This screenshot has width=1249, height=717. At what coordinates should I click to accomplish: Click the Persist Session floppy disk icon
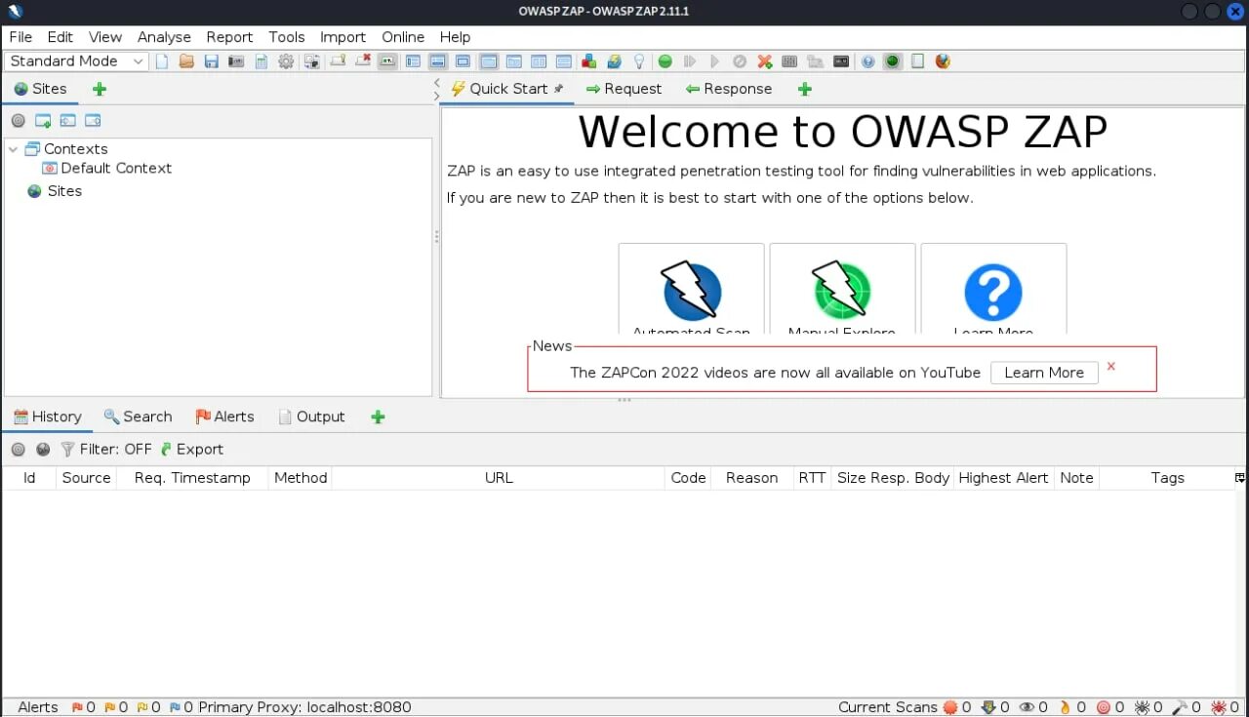pyautogui.click(x=211, y=61)
